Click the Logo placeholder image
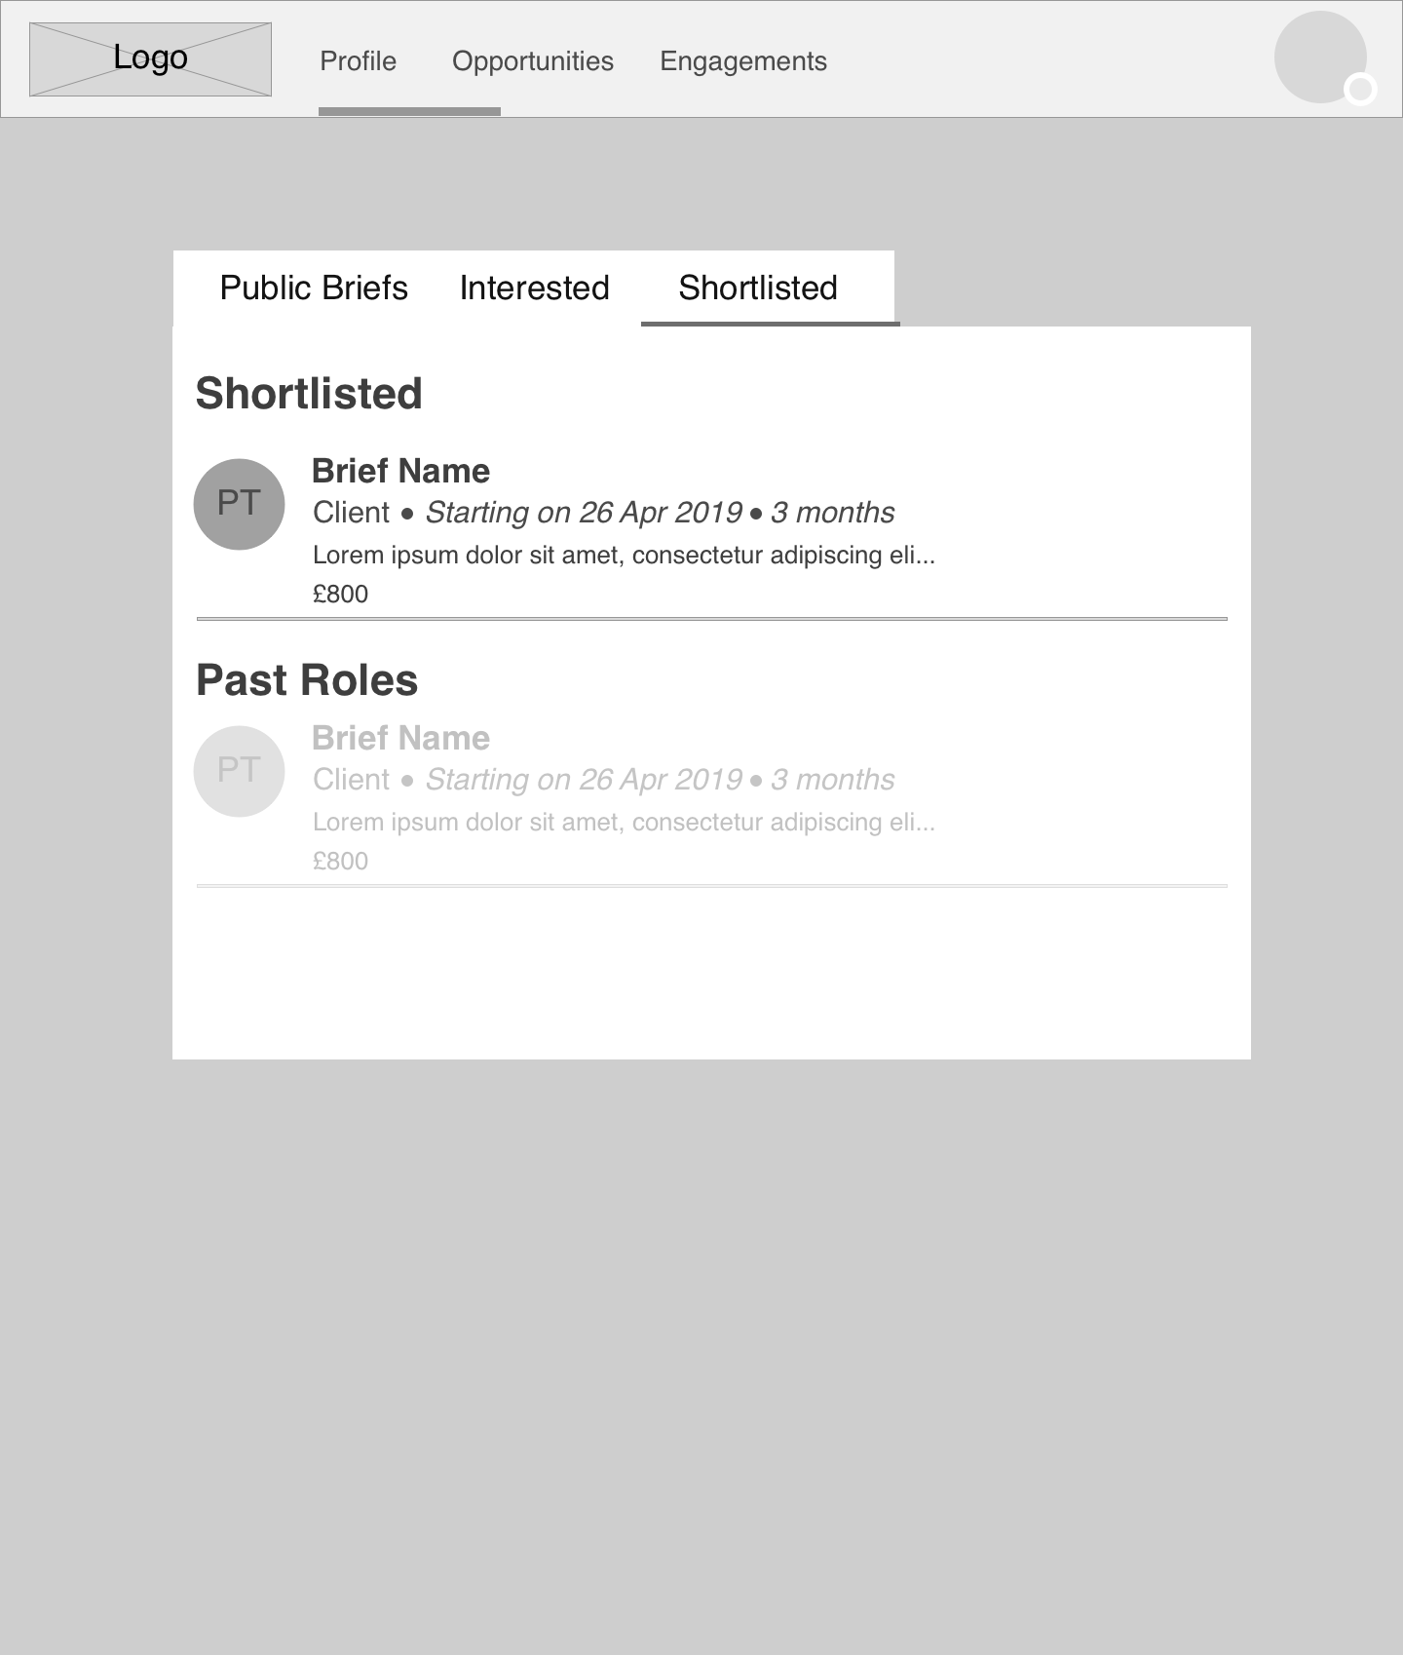Image resolution: width=1403 pixels, height=1655 pixels. tap(150, 59)
